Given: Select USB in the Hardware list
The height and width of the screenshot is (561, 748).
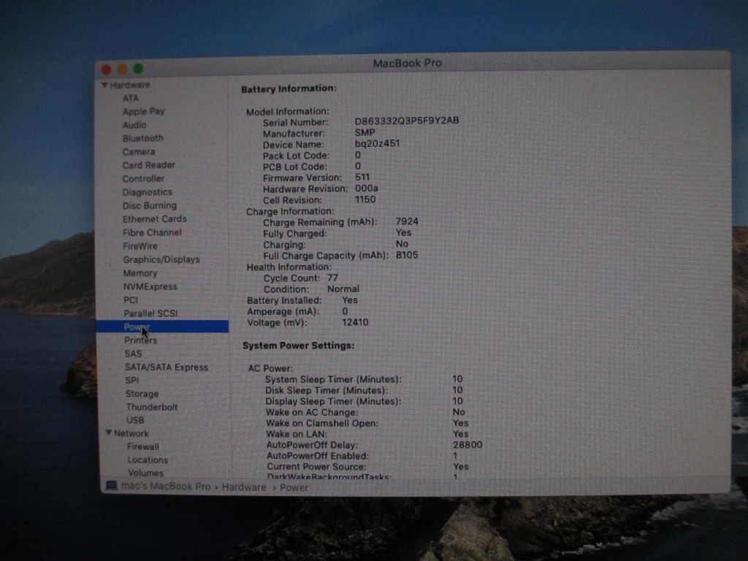Looking at the screenshot, I should click(x=135, y=420).
